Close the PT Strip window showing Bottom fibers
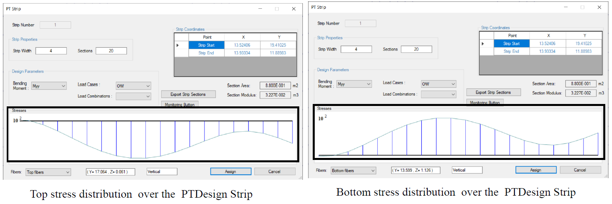 599,7
